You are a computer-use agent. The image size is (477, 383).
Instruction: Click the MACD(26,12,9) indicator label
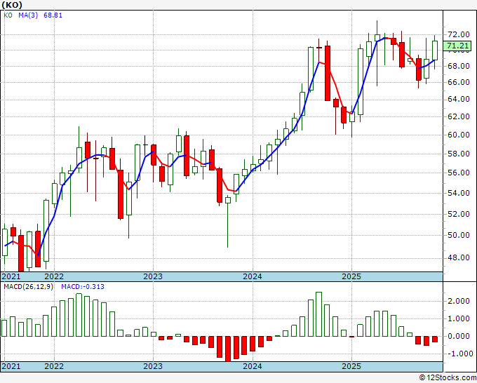(28, 287)
